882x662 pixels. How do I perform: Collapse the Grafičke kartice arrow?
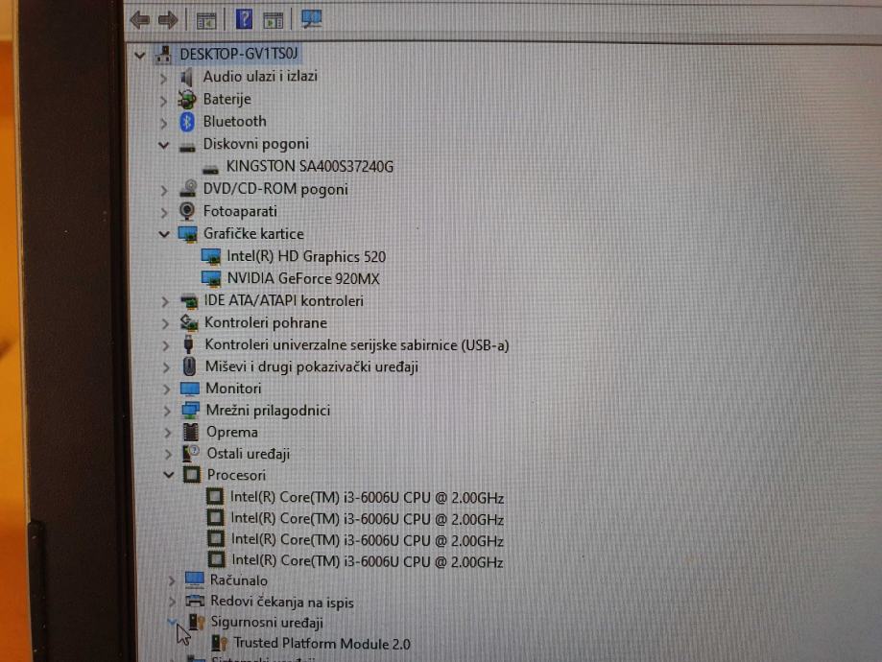pyautogui.click(x=164, y=234)
